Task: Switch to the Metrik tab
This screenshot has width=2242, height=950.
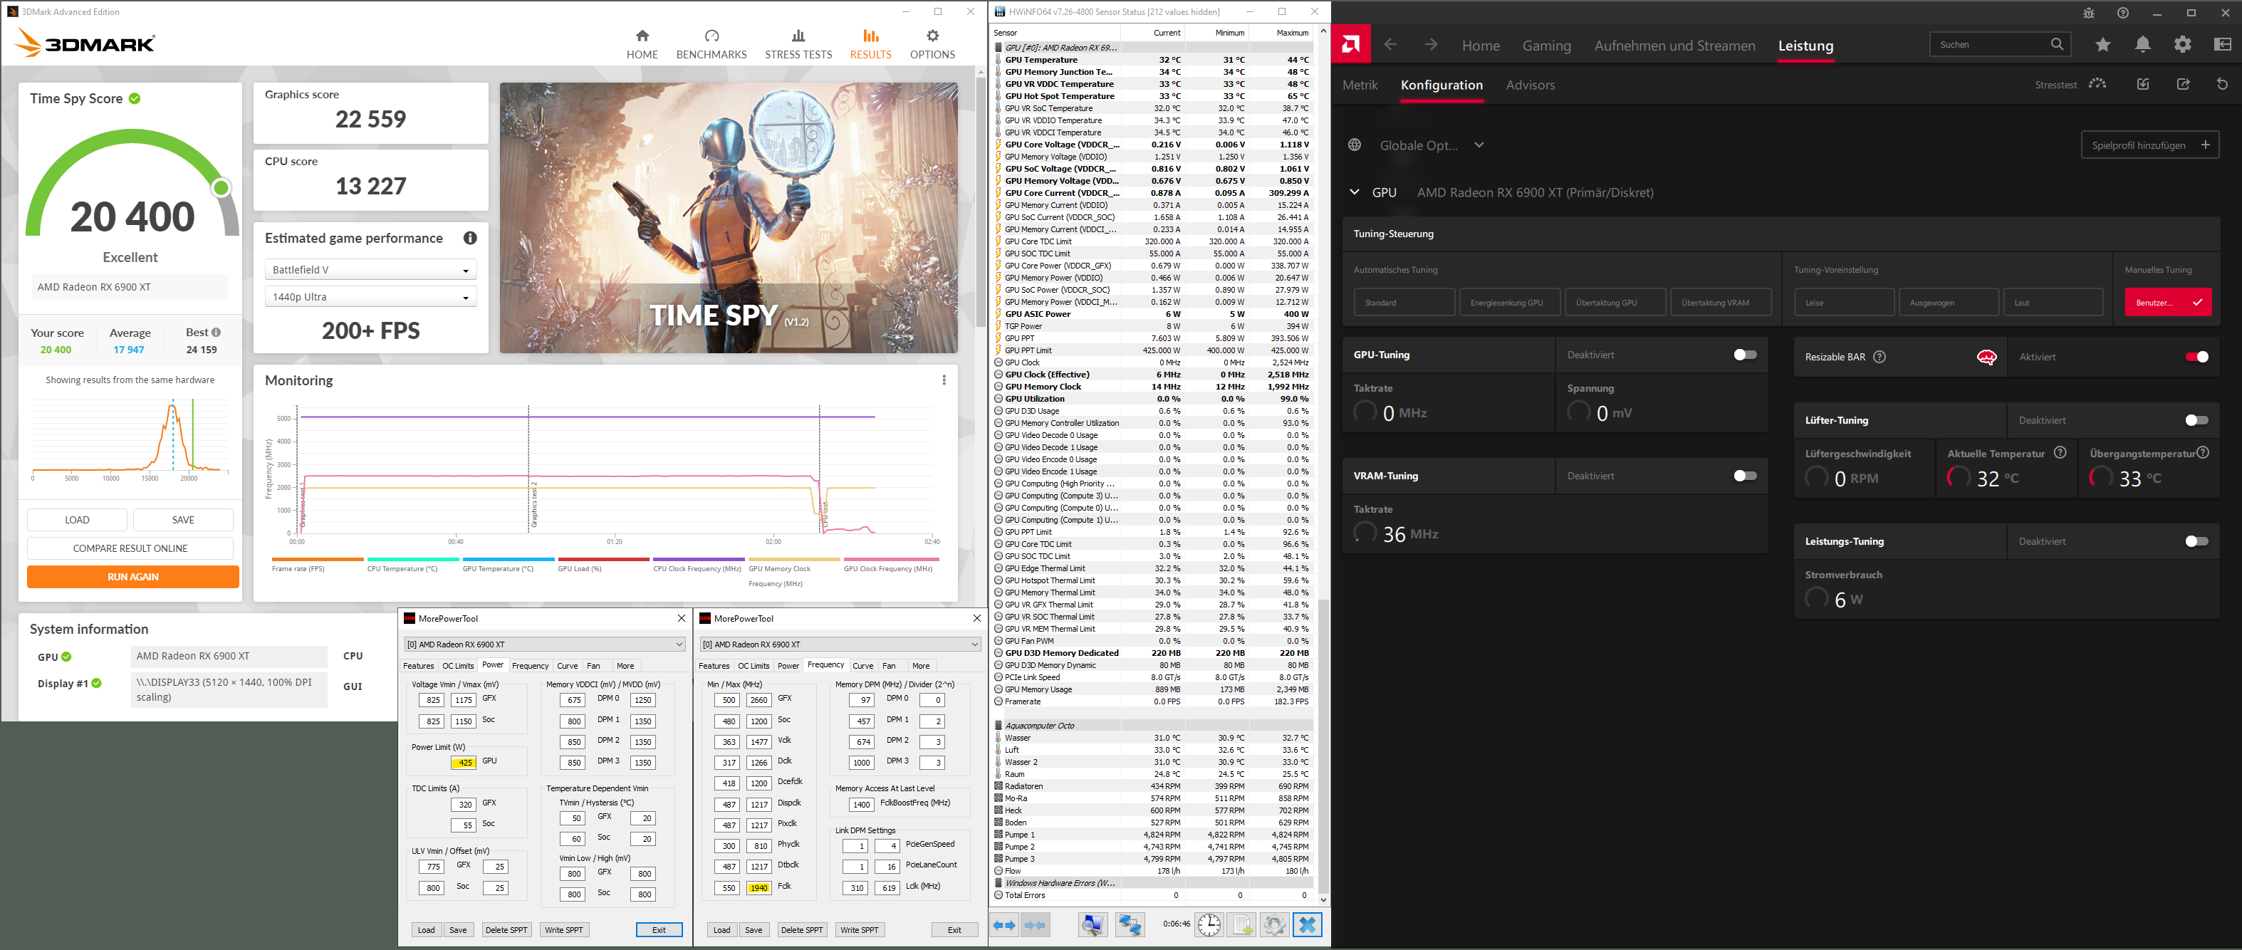Action: pos(1360,85)
